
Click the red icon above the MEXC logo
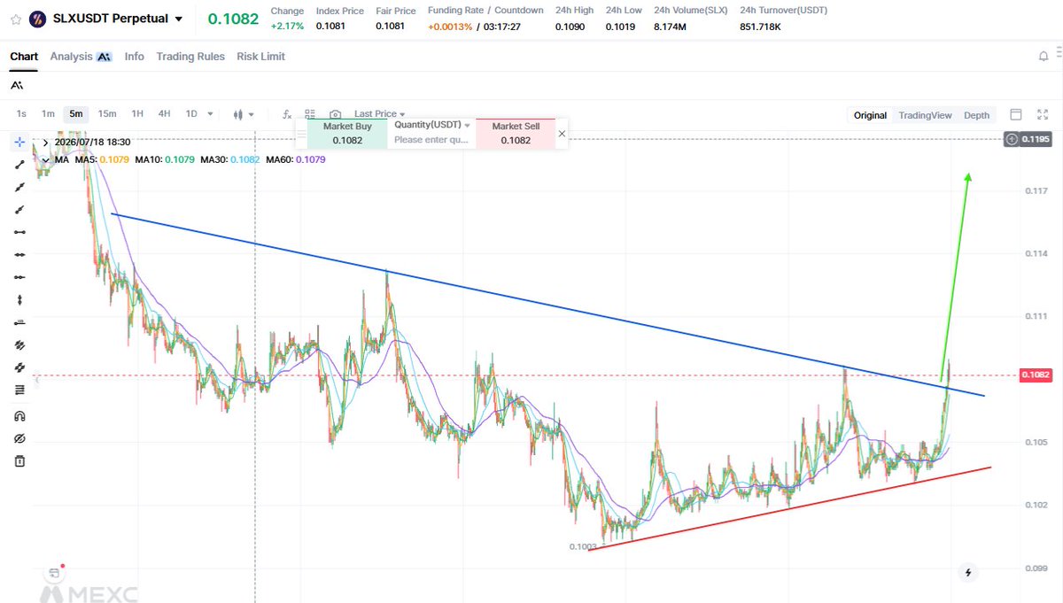[55, 573]
